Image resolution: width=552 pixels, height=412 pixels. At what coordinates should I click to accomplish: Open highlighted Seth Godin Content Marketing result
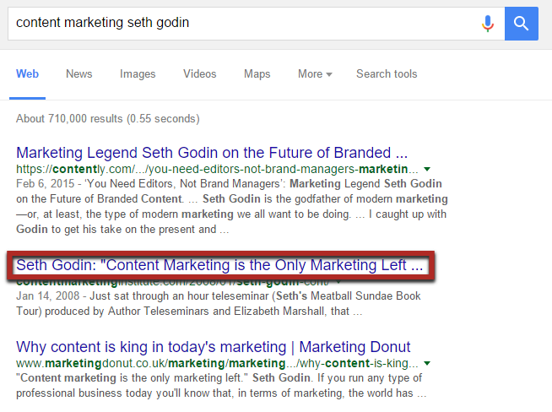point(219,265)
